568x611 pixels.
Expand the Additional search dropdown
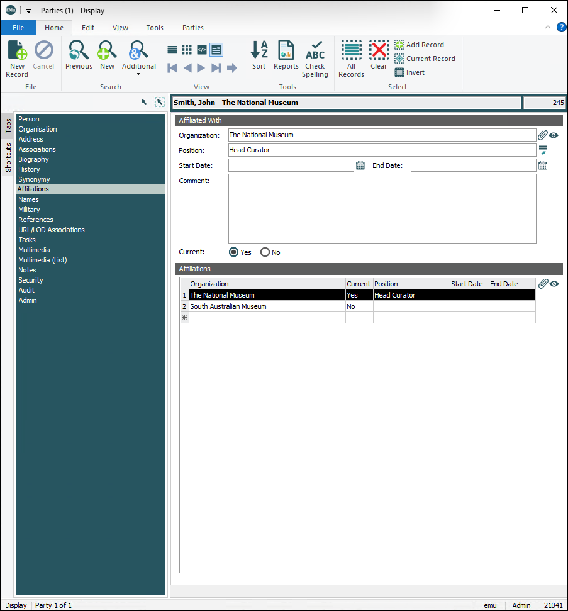point(139,74)
